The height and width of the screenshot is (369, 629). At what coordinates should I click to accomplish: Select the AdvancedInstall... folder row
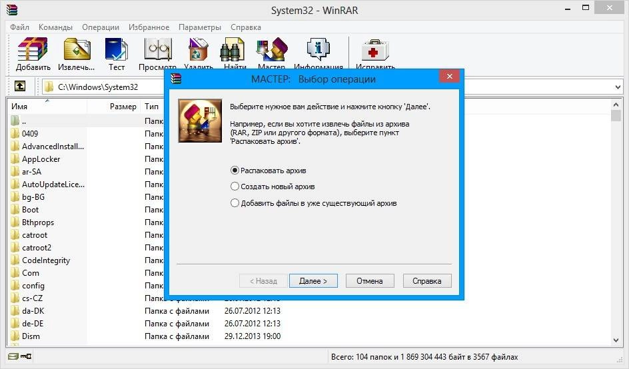pyautogui.click(x=86, y=147)
